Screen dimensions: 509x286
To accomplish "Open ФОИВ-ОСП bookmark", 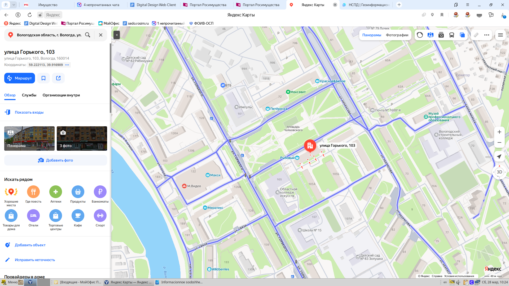I will (201, 23).
